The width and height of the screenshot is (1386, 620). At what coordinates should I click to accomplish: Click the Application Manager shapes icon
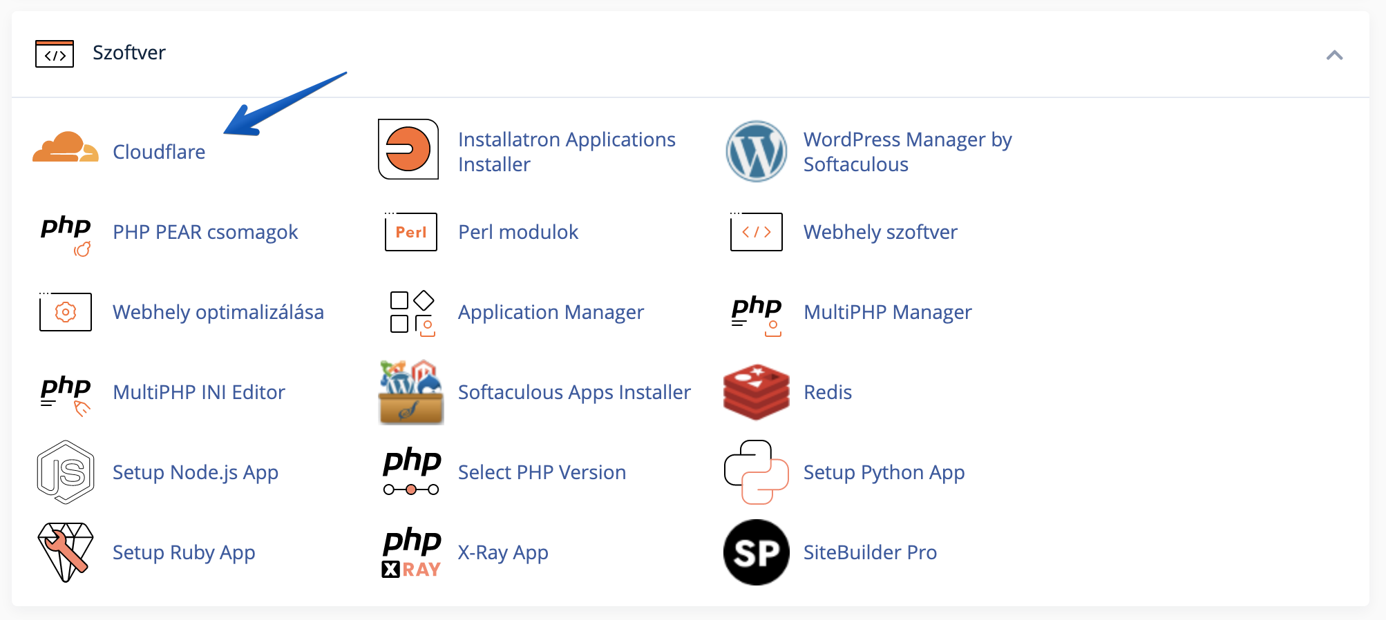412,313
